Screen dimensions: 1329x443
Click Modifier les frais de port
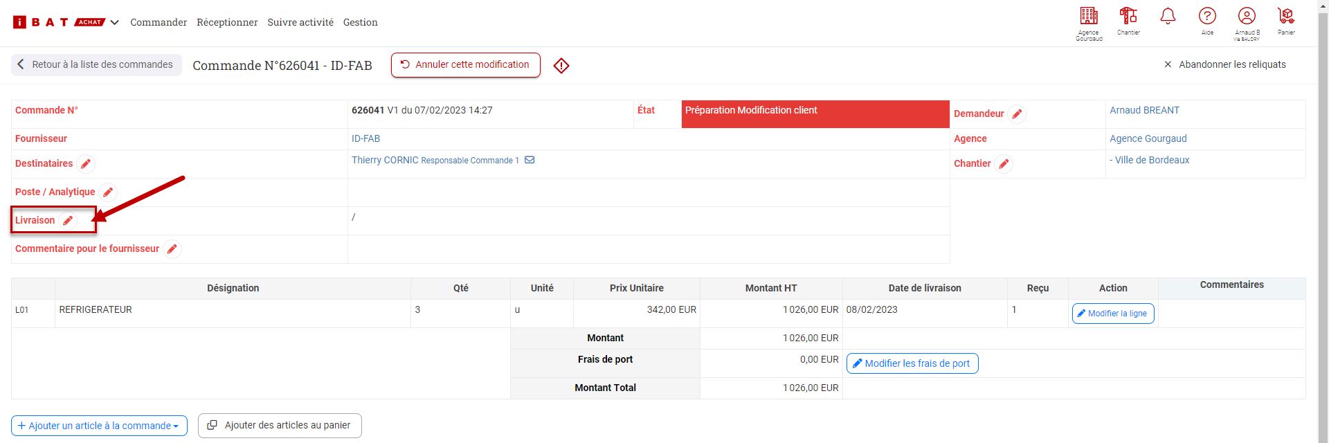(912, 363)
